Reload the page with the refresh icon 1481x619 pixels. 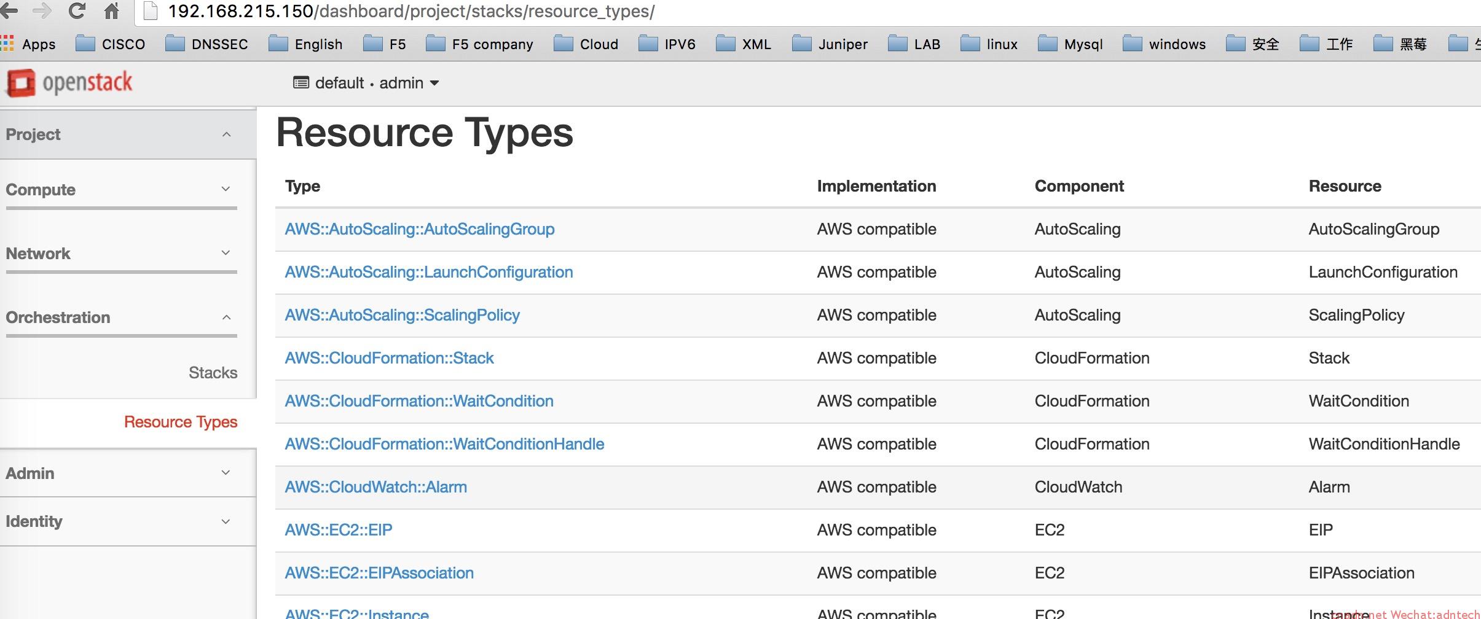click(x=77, y=10)
